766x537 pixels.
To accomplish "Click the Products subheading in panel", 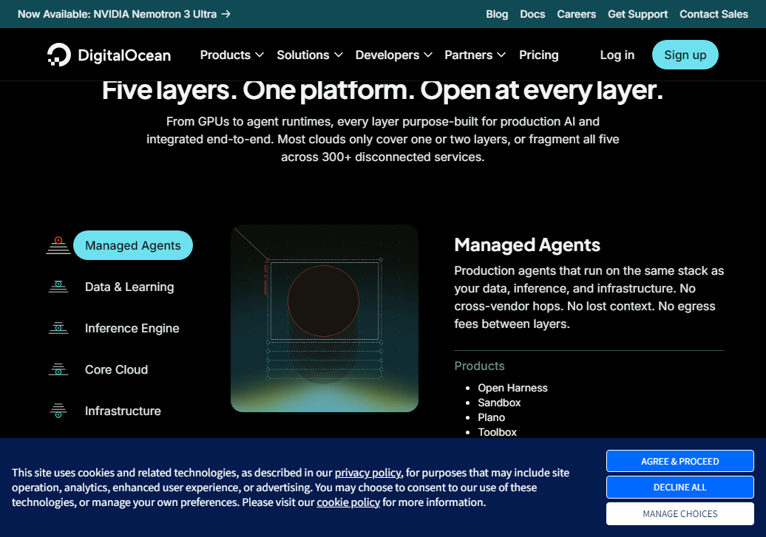I will [479, 366].
